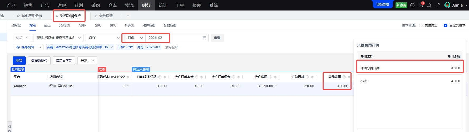
Task: Click help icon beside 推广订单佣金
Action: click(x=234, y=77)
